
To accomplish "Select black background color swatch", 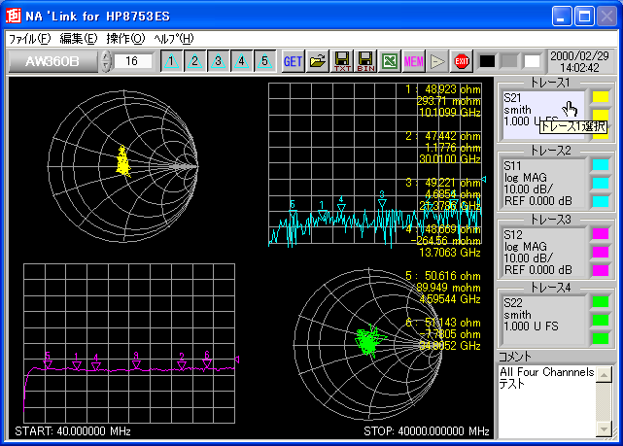I will coord(487,61).
